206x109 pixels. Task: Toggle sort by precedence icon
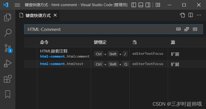(187, 29)
